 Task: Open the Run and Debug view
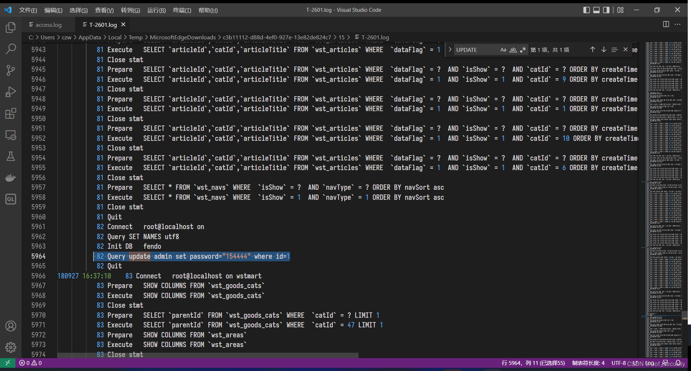tap(11, 92)
